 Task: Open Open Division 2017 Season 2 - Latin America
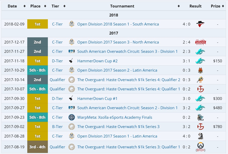click(x=117, y=70)
